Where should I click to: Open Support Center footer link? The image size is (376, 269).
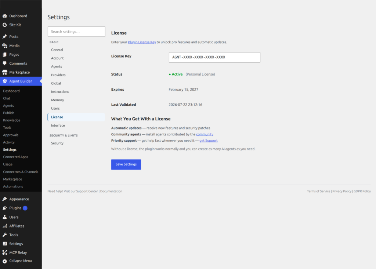[x=87, y=191]
